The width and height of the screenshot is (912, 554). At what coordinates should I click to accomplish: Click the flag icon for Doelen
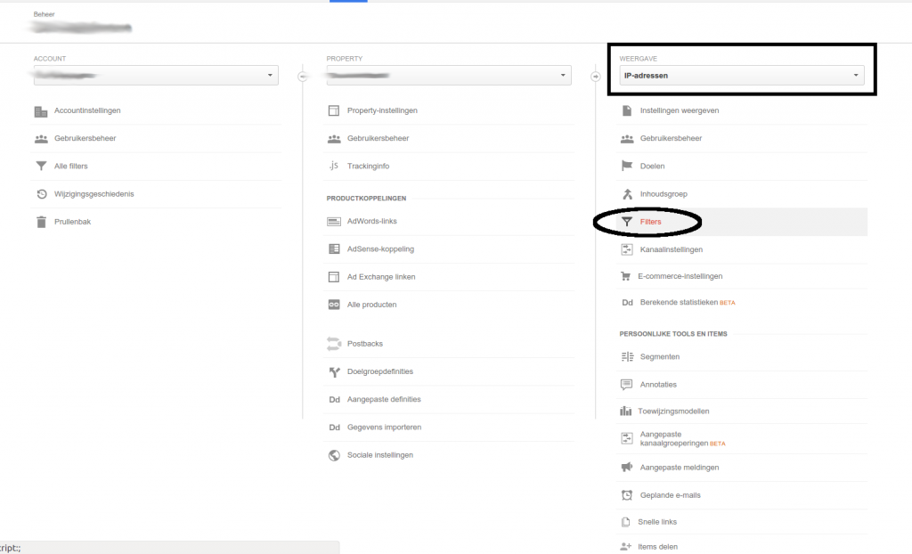coord(626,166)
